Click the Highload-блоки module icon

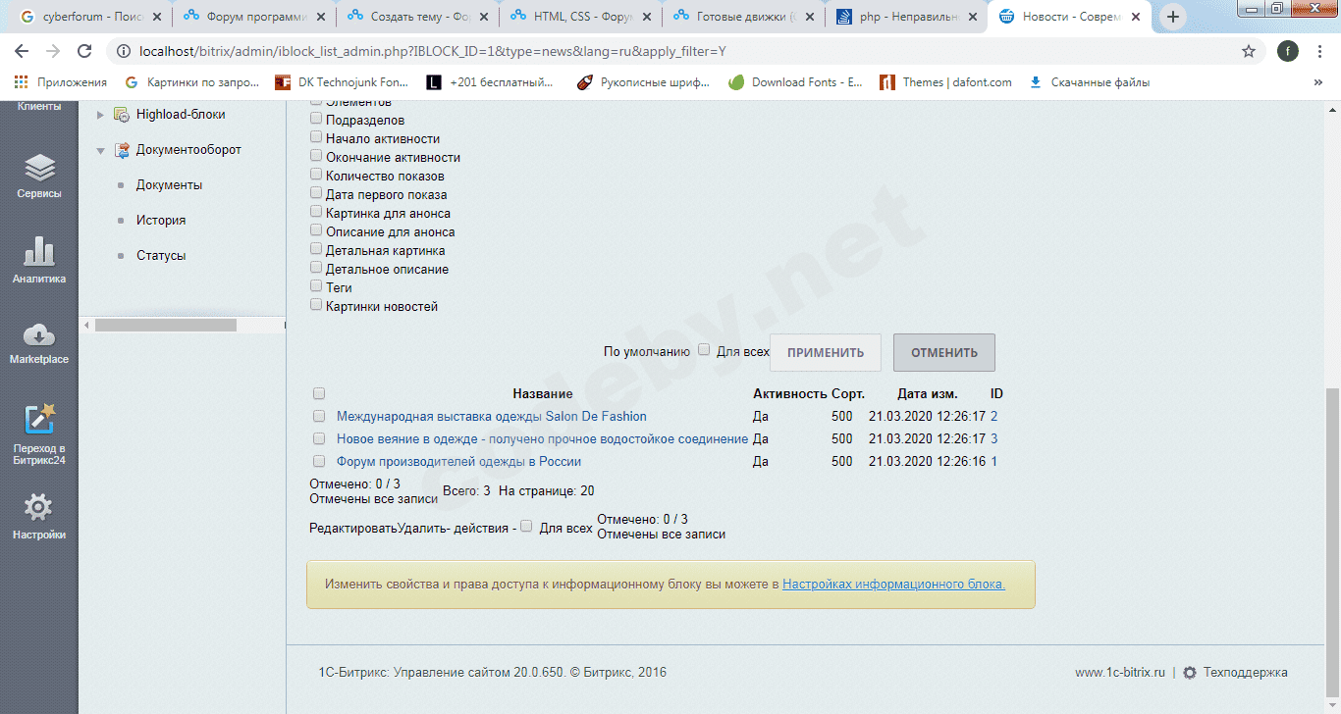(121, 114)
